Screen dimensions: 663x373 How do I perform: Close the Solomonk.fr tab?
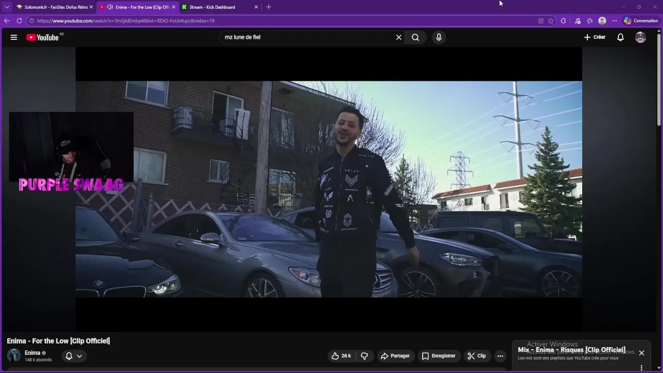(x=91, y=7)
